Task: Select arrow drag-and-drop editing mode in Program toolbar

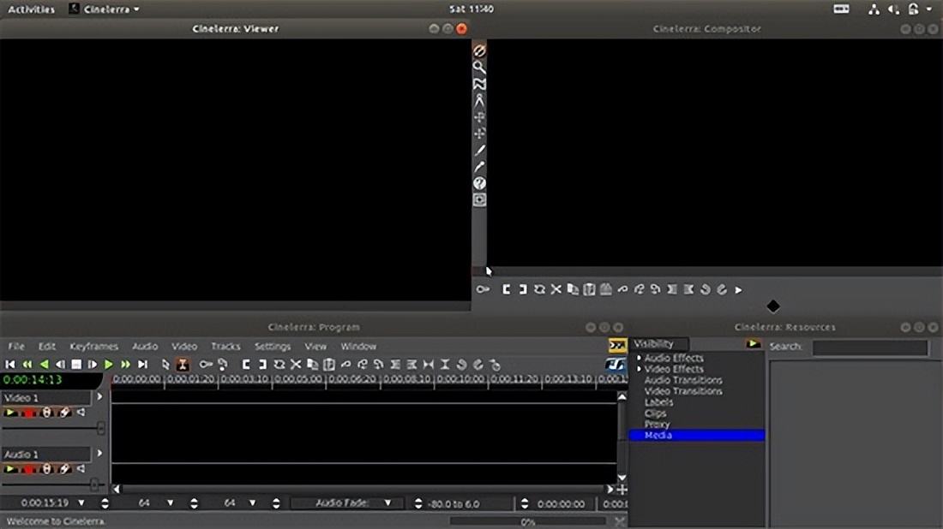Action: [x=165, y=365]
